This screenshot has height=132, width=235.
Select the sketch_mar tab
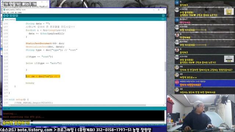10,19
